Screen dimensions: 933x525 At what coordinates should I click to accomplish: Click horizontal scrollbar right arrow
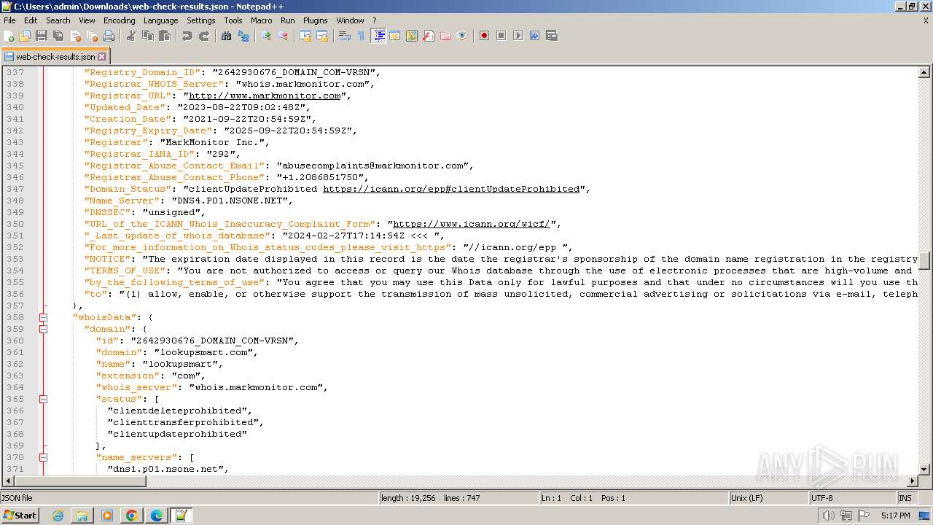point(912,481)
